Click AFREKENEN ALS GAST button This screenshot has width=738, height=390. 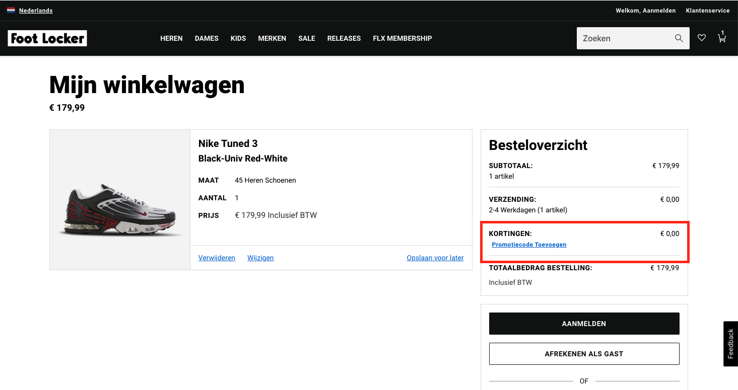(x=584, y=354)
